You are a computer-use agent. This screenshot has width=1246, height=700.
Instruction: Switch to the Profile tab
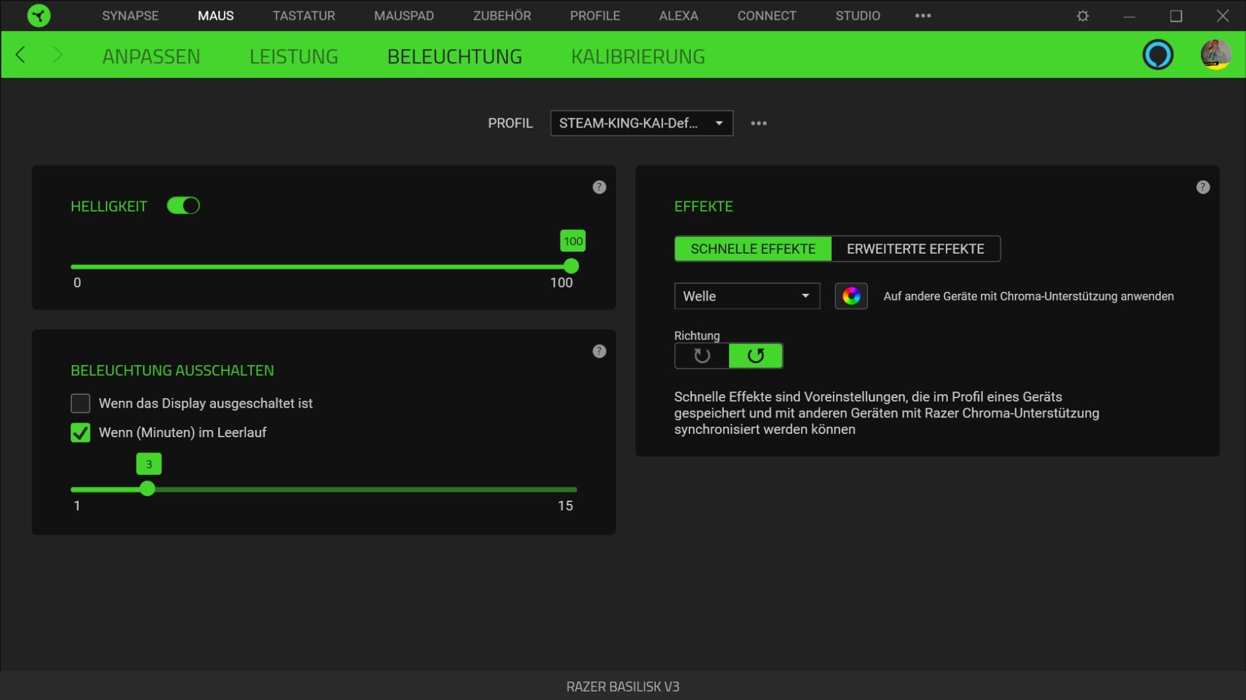[x=595, y=15]
